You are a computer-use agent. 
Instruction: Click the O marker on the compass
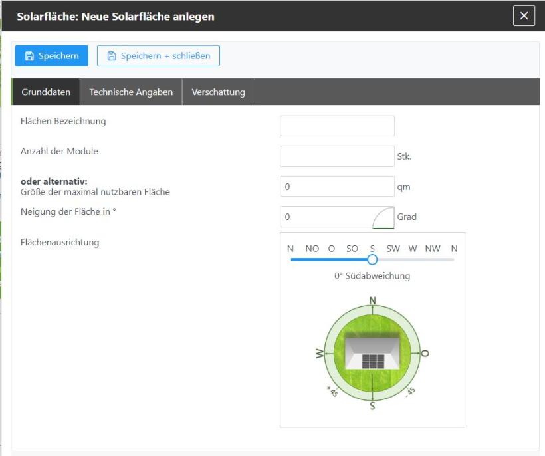click(425, 353)
